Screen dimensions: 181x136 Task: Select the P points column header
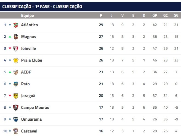click(101, 15)
